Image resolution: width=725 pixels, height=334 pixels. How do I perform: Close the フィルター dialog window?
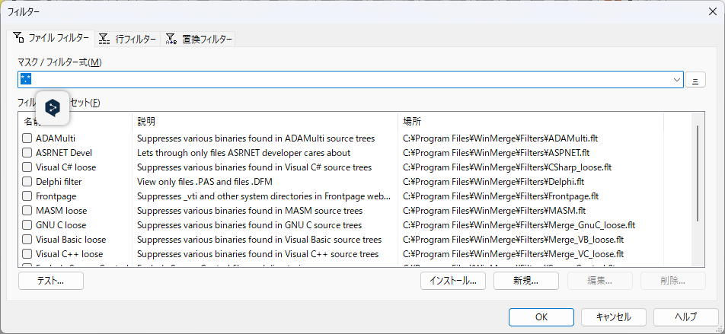pyautogui.click(x=711, y=11)
